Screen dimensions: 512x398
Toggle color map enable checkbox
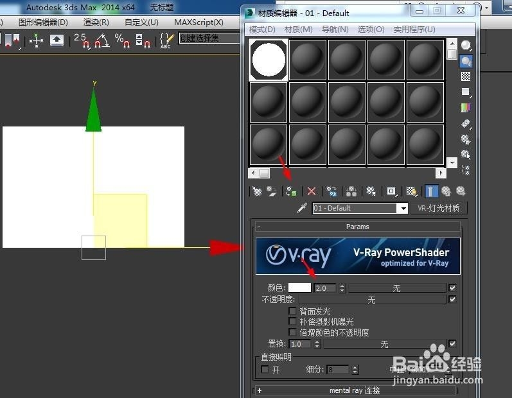point(452,288)
